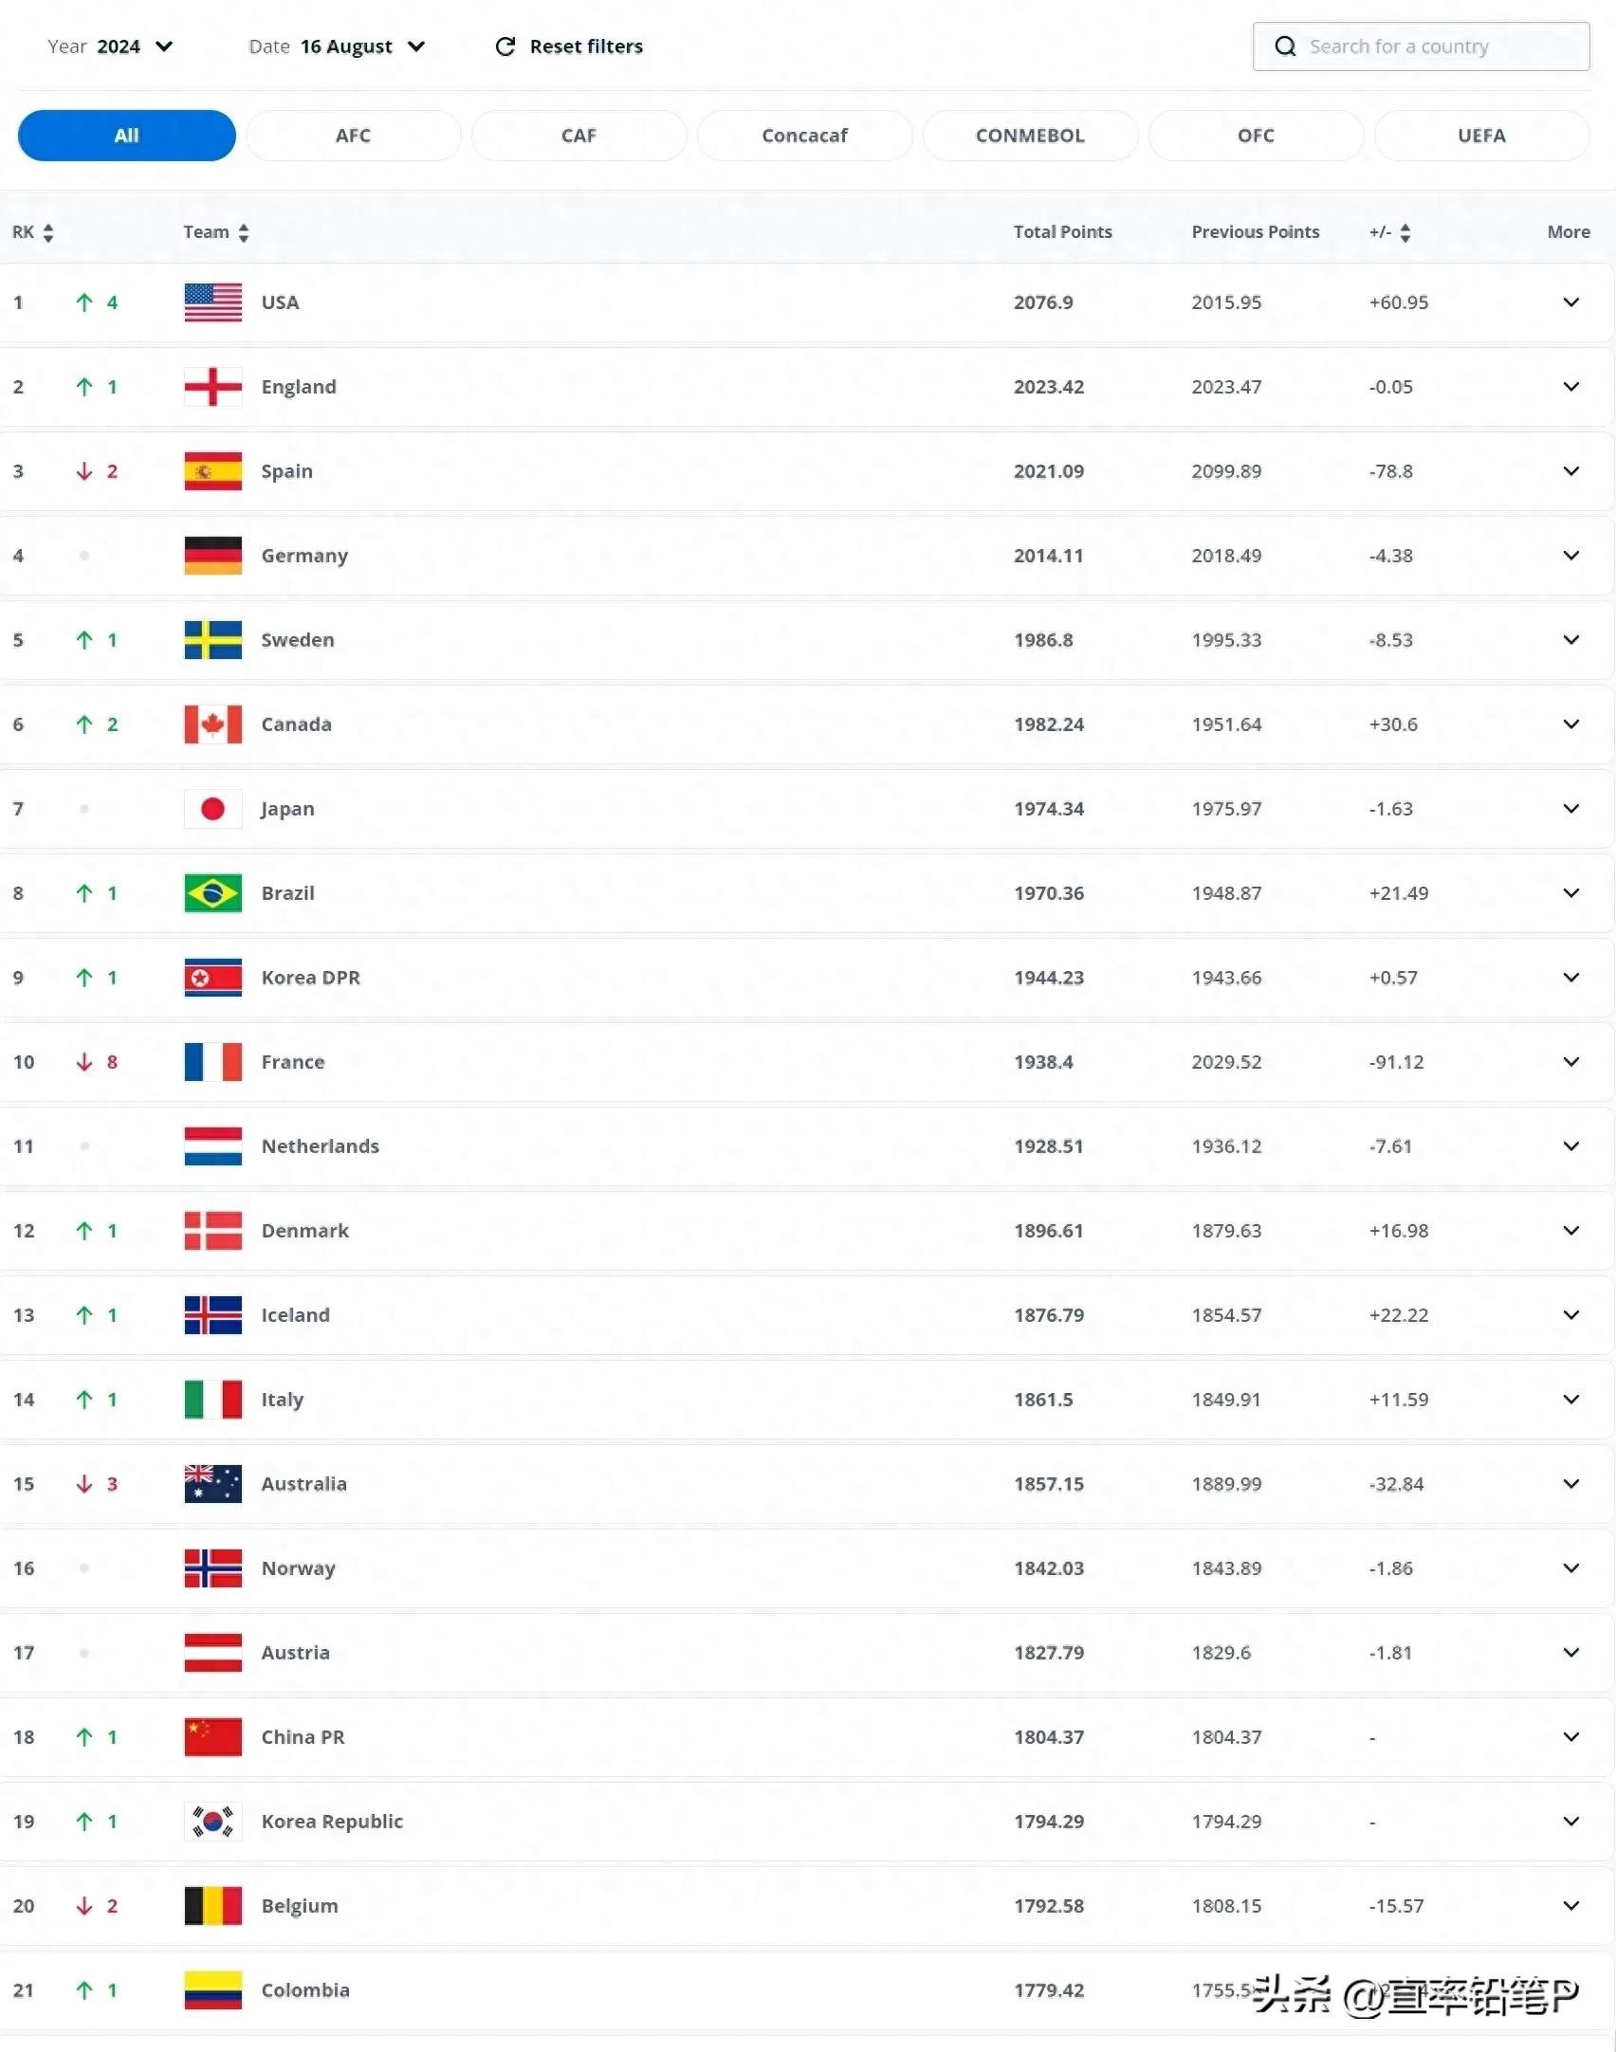Click Reset filters button

coord(569,46)
